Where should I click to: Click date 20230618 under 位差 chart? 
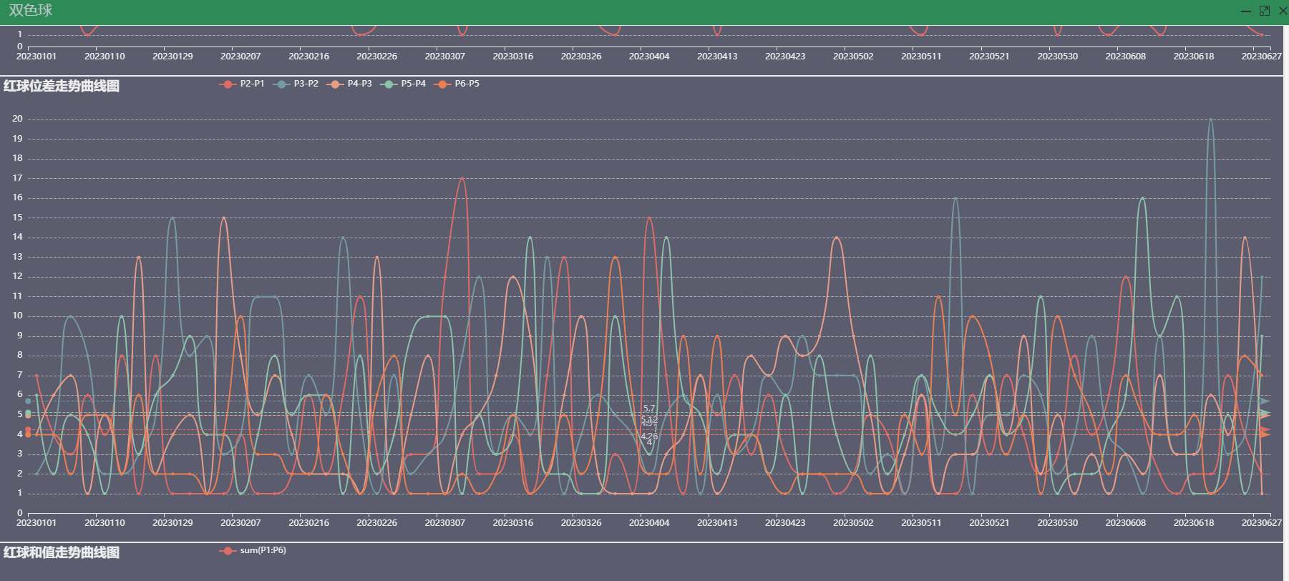pyautogui.click(x=1194, y=523)
